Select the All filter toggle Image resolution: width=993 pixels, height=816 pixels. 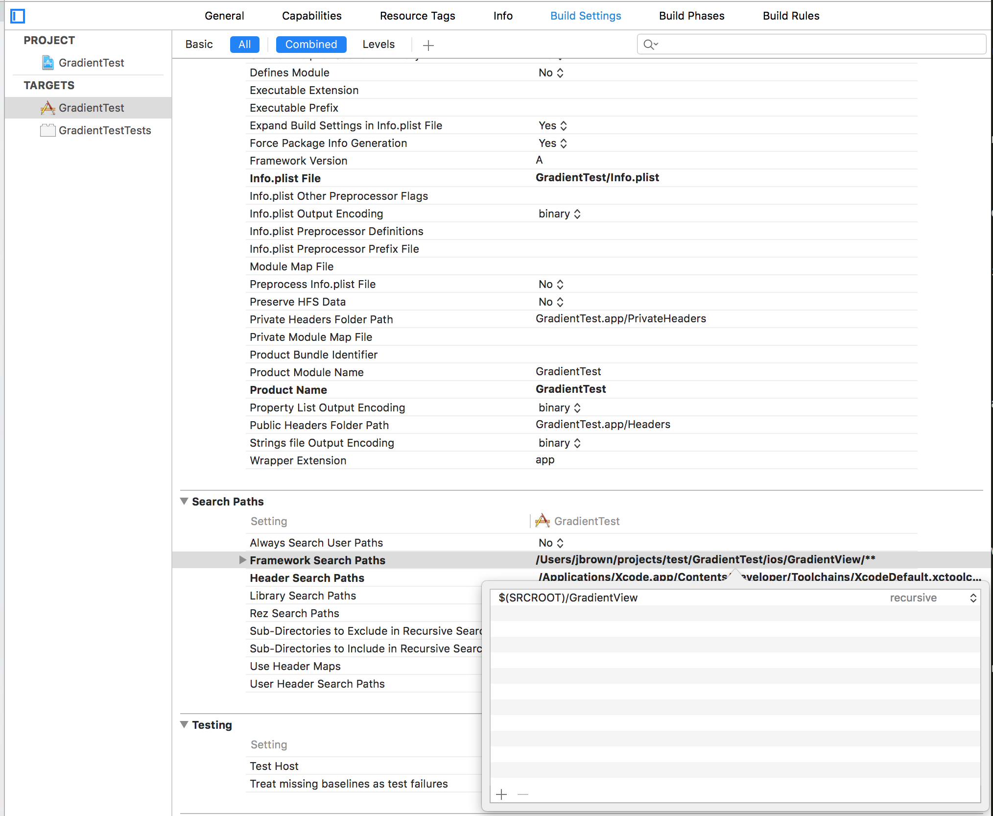244,45
